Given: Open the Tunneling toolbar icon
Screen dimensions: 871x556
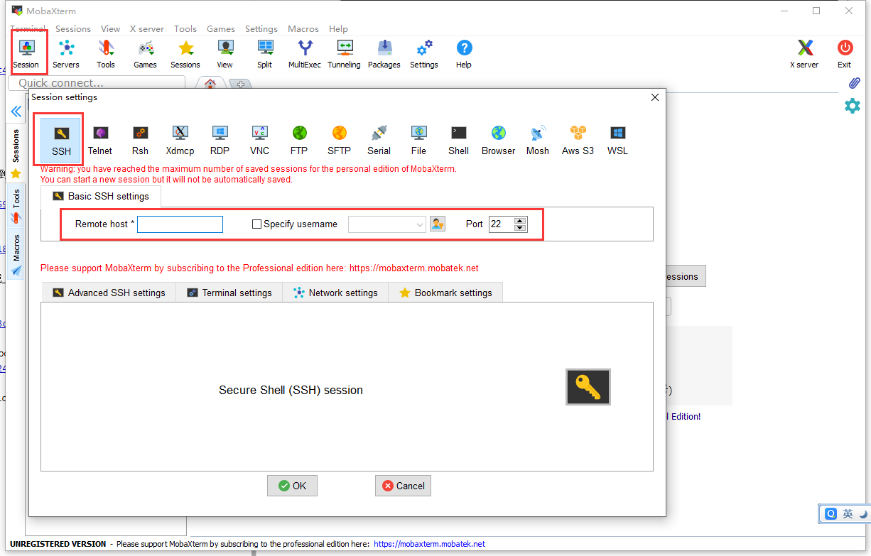Looking at the screenshot, I should click(345, 53).
